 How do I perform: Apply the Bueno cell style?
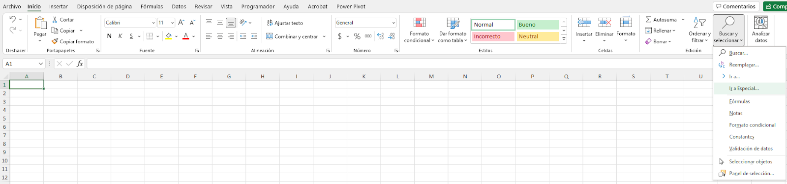(538, 25)
